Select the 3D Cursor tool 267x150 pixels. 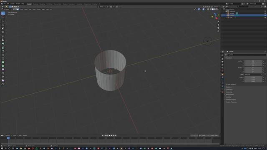pyautogui.click(x=3, y=17)
